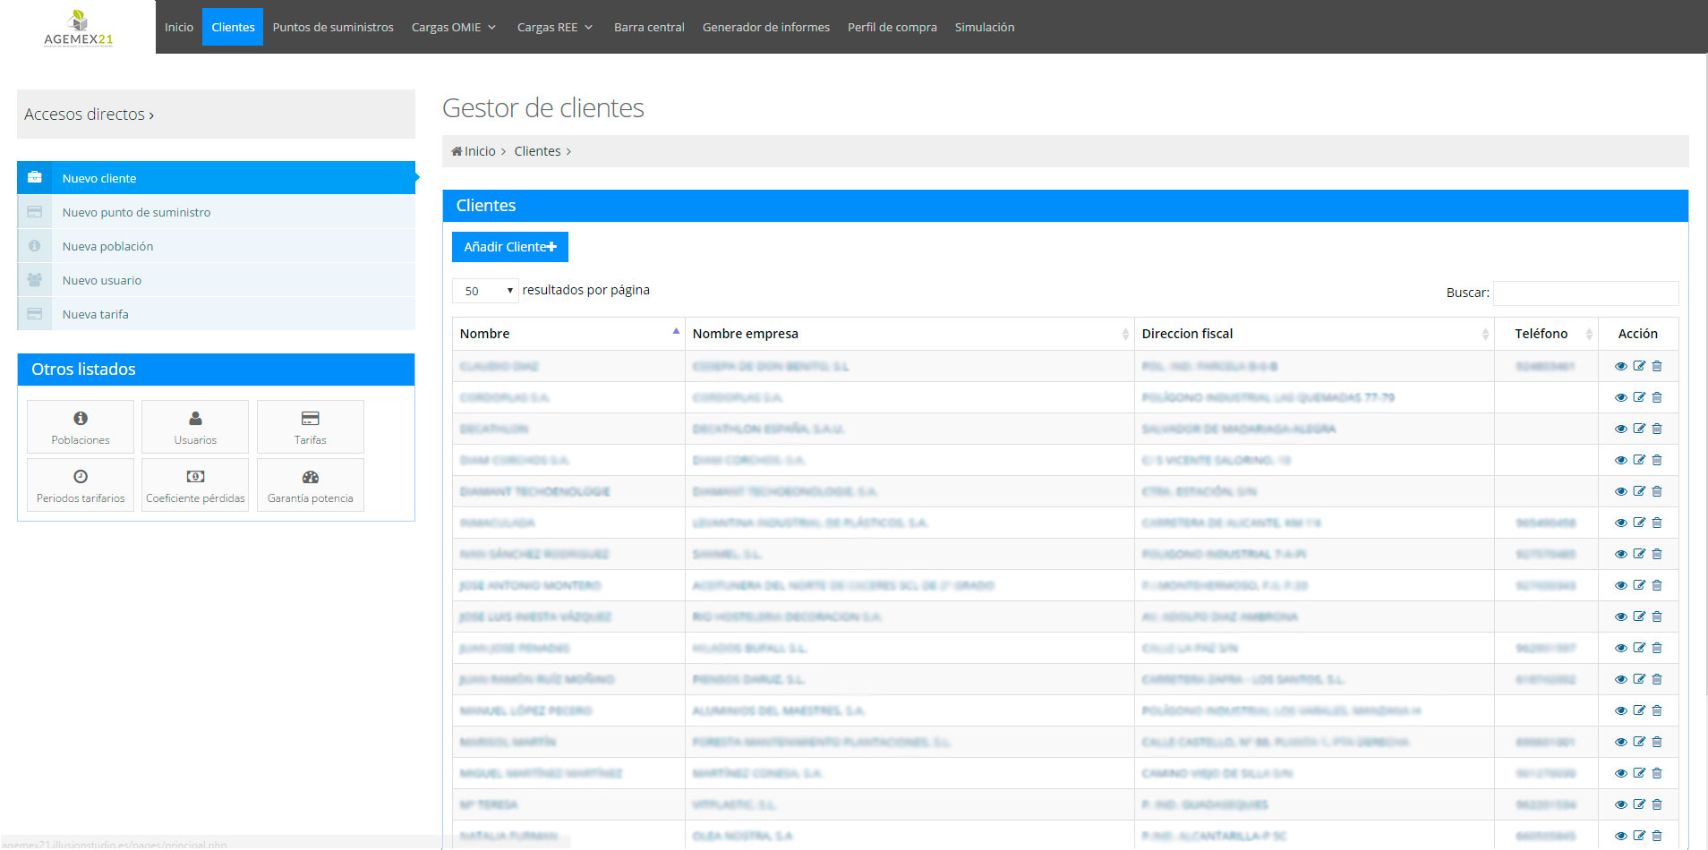Open the Usuarios listing tile
The image size is (1708, 850).
point(195,427)
